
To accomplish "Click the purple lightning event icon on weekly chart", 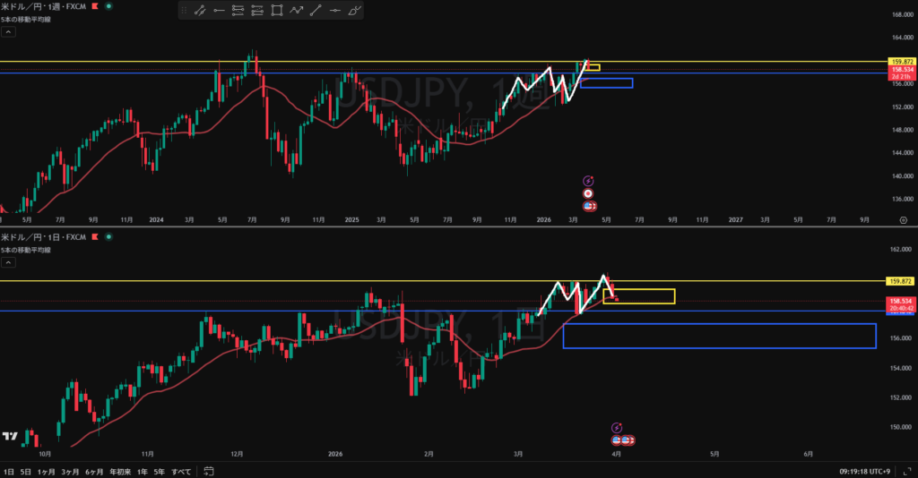I will coord(589,180).
